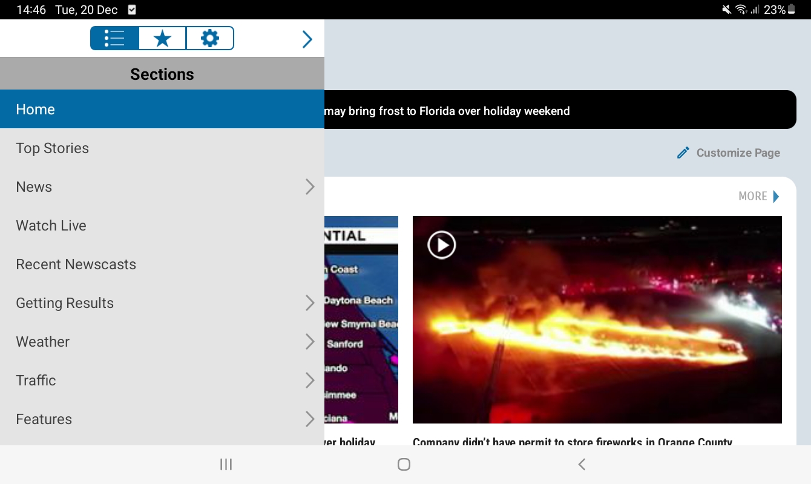
Task: Open the MORE link
Action: click(x=759, y=196)
